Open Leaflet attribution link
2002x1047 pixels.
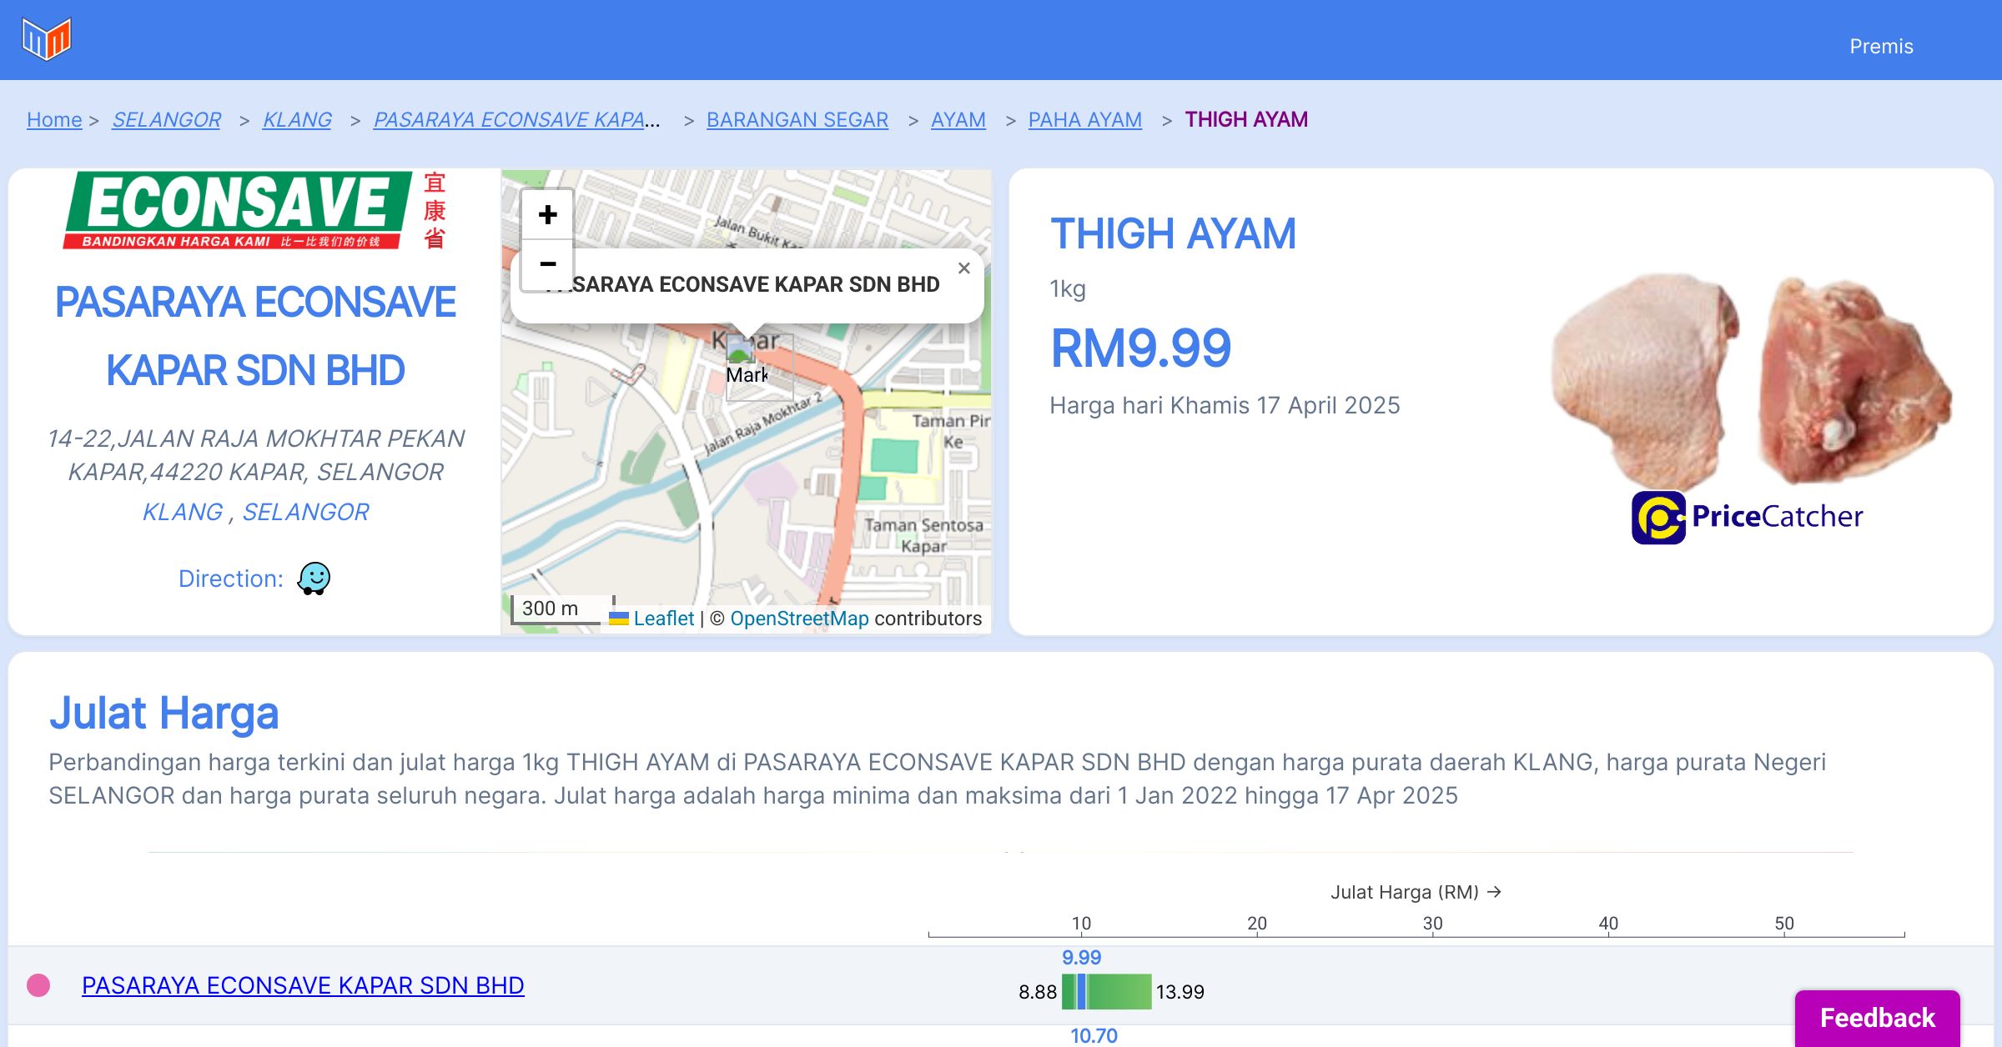point(663,619)
